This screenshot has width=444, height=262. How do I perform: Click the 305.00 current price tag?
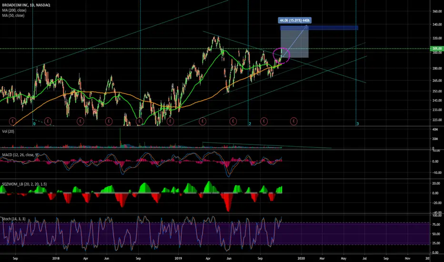(437, 49)
